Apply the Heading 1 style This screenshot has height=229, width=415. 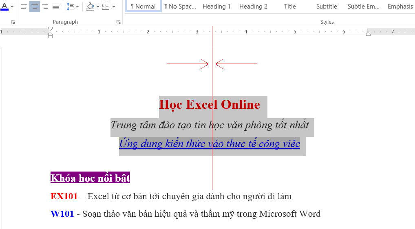pos(216,7)
